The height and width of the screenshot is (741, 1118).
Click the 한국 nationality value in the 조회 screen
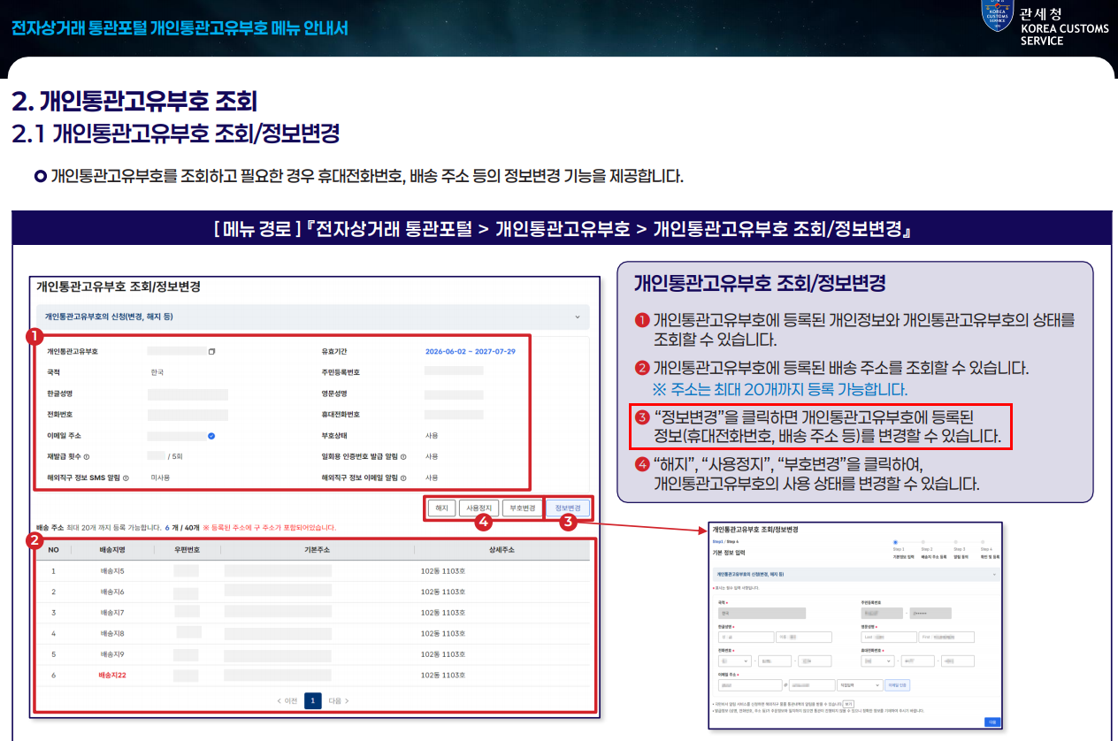[x=157, y=372]
